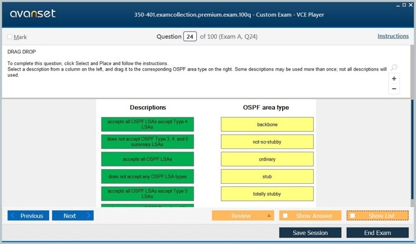The image size is (416, 244).
Task: Expand the Review dropdown menu
Action: pyautogui.click(x=269, y=216)
